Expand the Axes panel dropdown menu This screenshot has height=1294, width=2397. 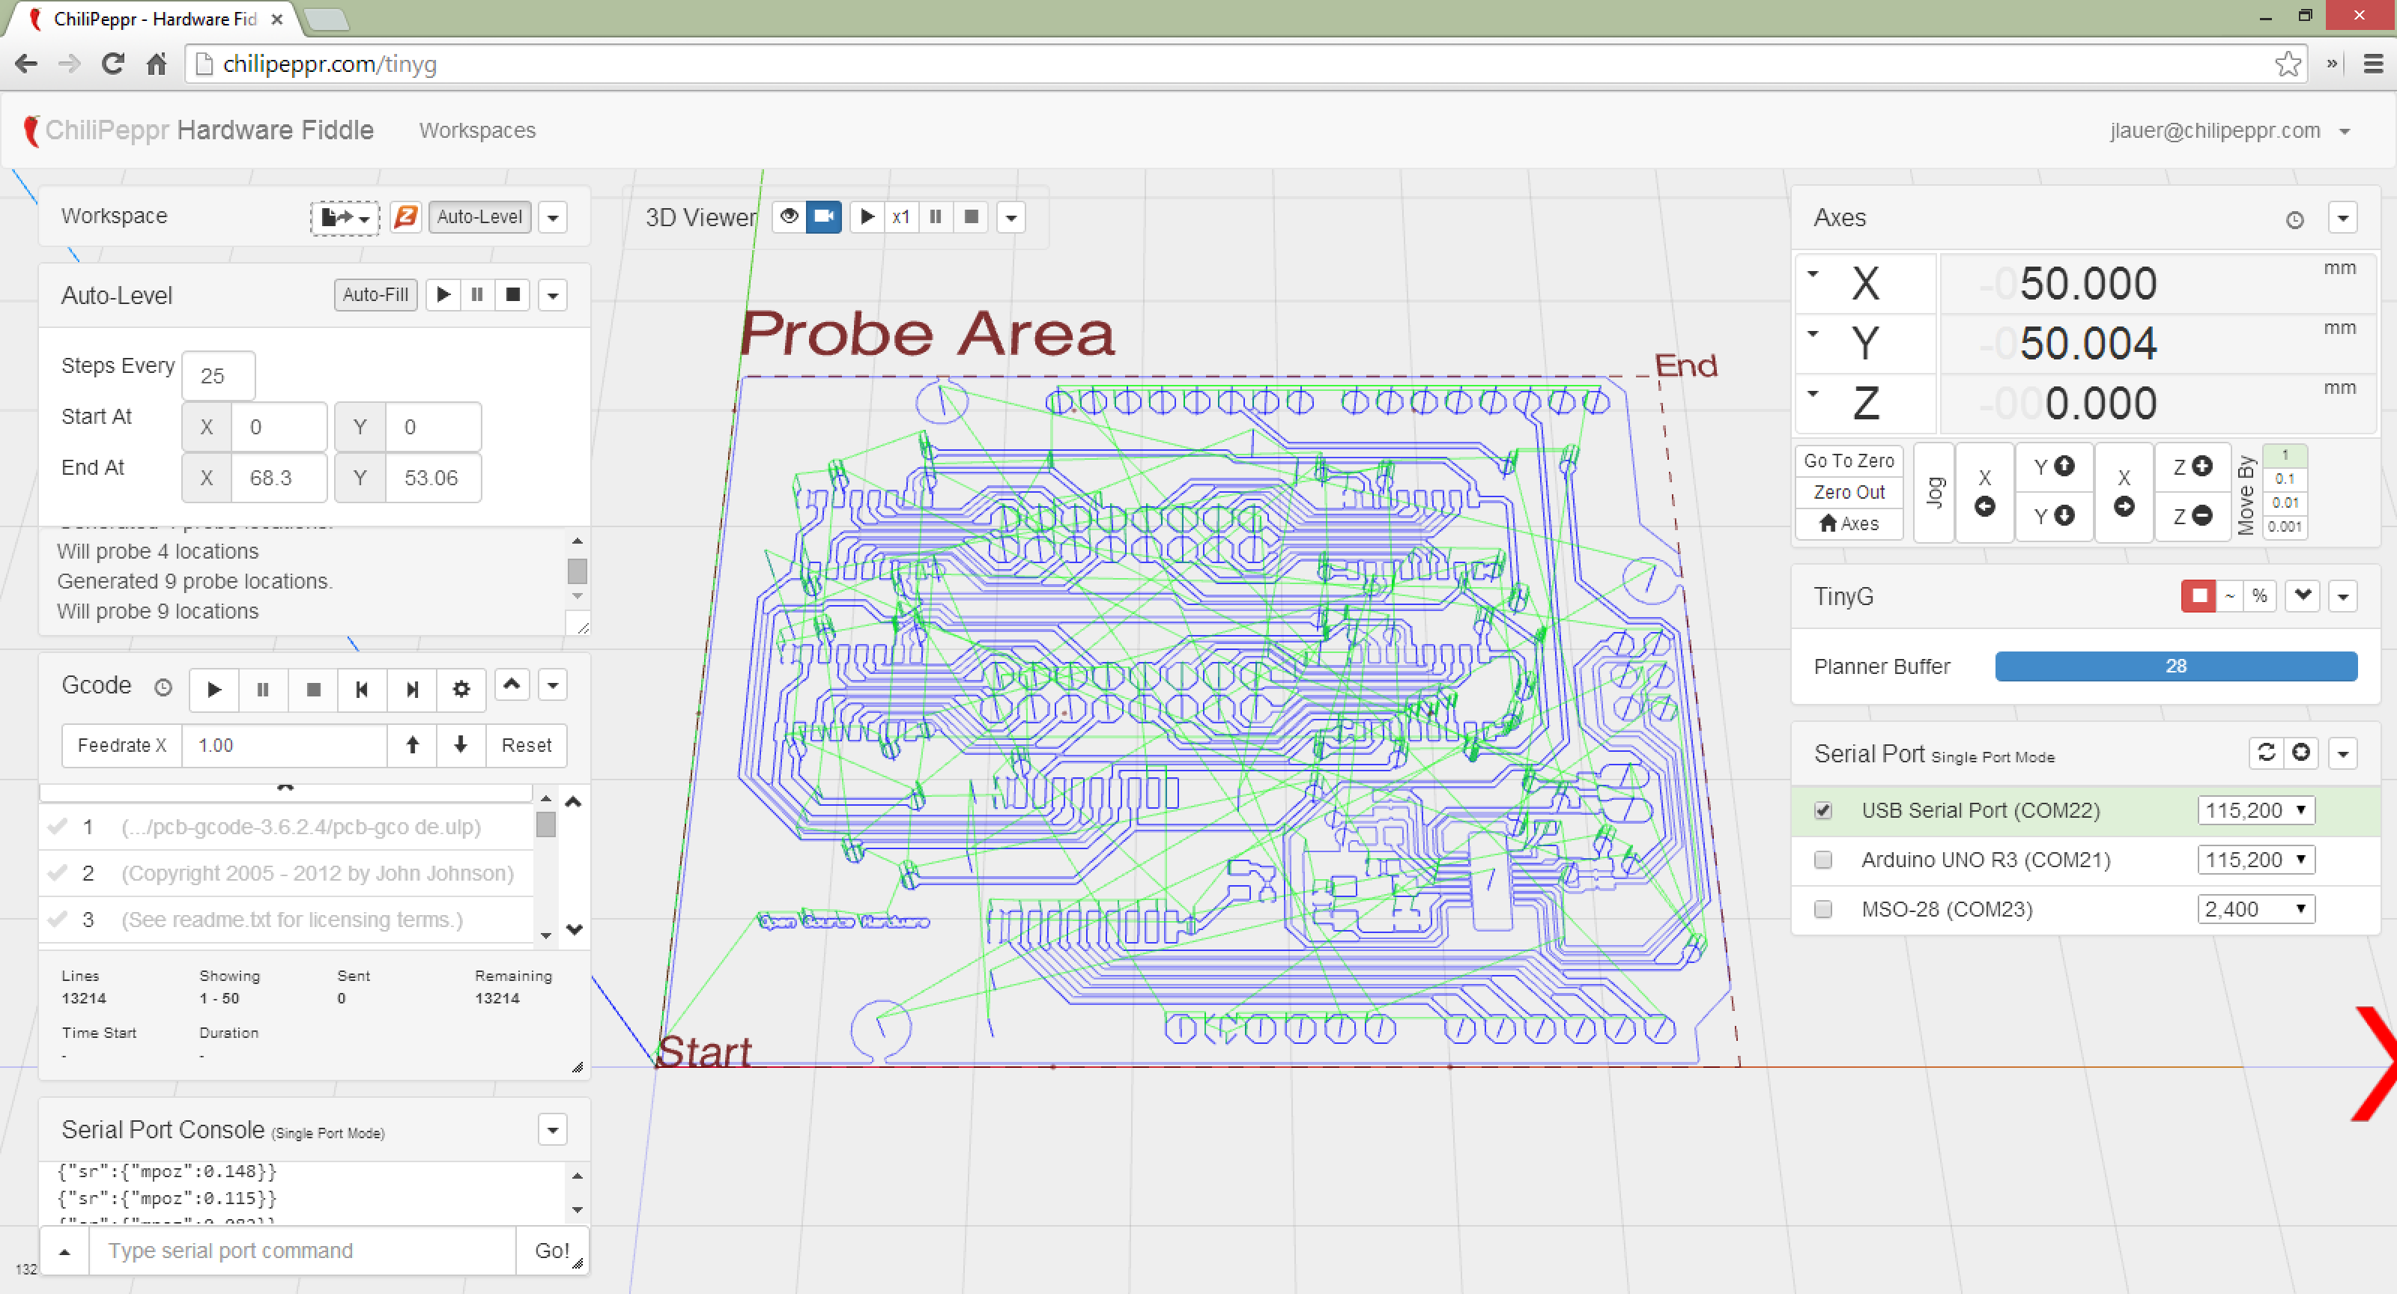(2343, 219)
